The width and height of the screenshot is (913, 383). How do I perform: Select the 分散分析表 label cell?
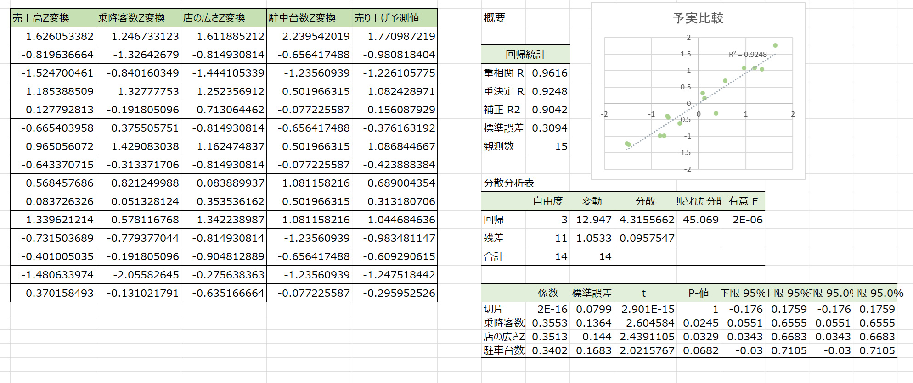tap(509, 183)
